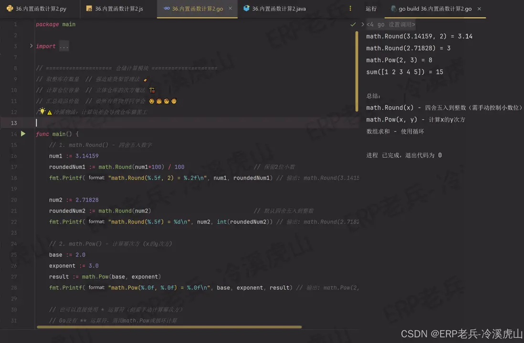Click the green inspection checkmark in the editor
This screenshot has height=343, width=524.
coord(353,24)
